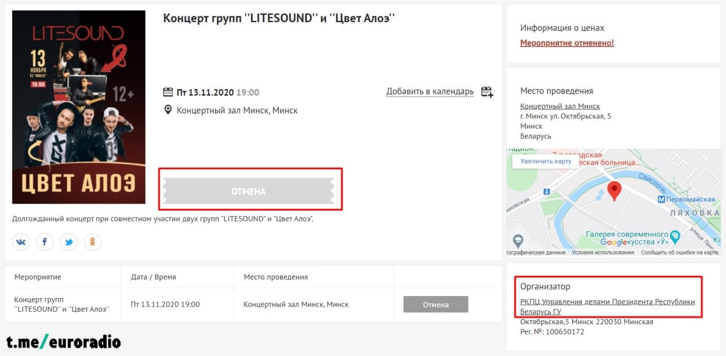
Task: Click the Долгожданный концерт description text
Action: (x=163, y=218)
